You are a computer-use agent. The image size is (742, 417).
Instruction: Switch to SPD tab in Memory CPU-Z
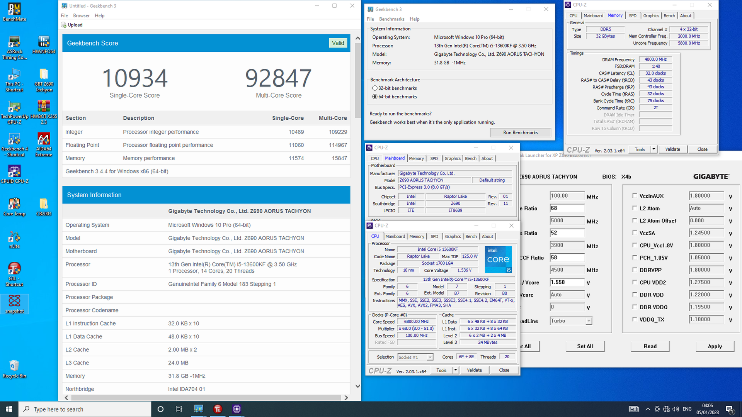pos(633,15)
